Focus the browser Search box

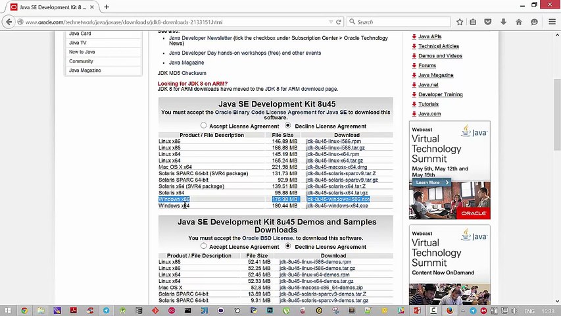point(399,22)
